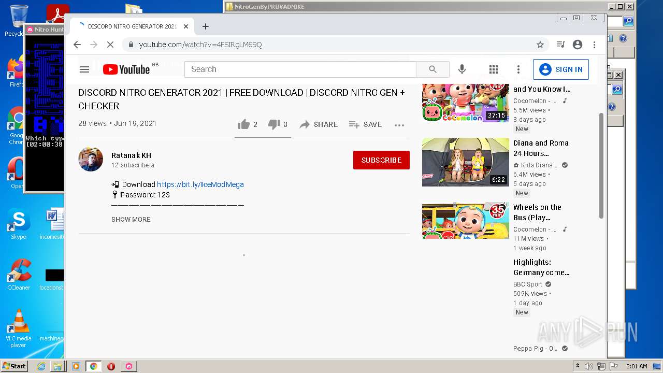
Task: Click the YouTube search magnifier button
Action: coord(433,69)
